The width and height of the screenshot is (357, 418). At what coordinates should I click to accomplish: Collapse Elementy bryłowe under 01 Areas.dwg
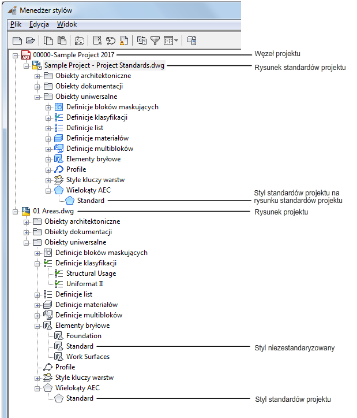click(37, 326)
